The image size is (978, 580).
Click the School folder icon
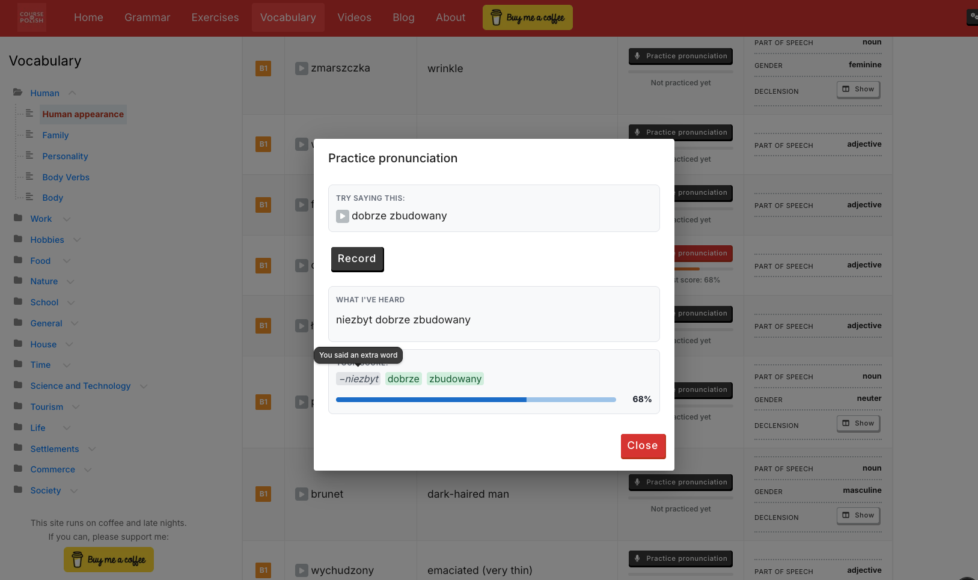point(18,302)
